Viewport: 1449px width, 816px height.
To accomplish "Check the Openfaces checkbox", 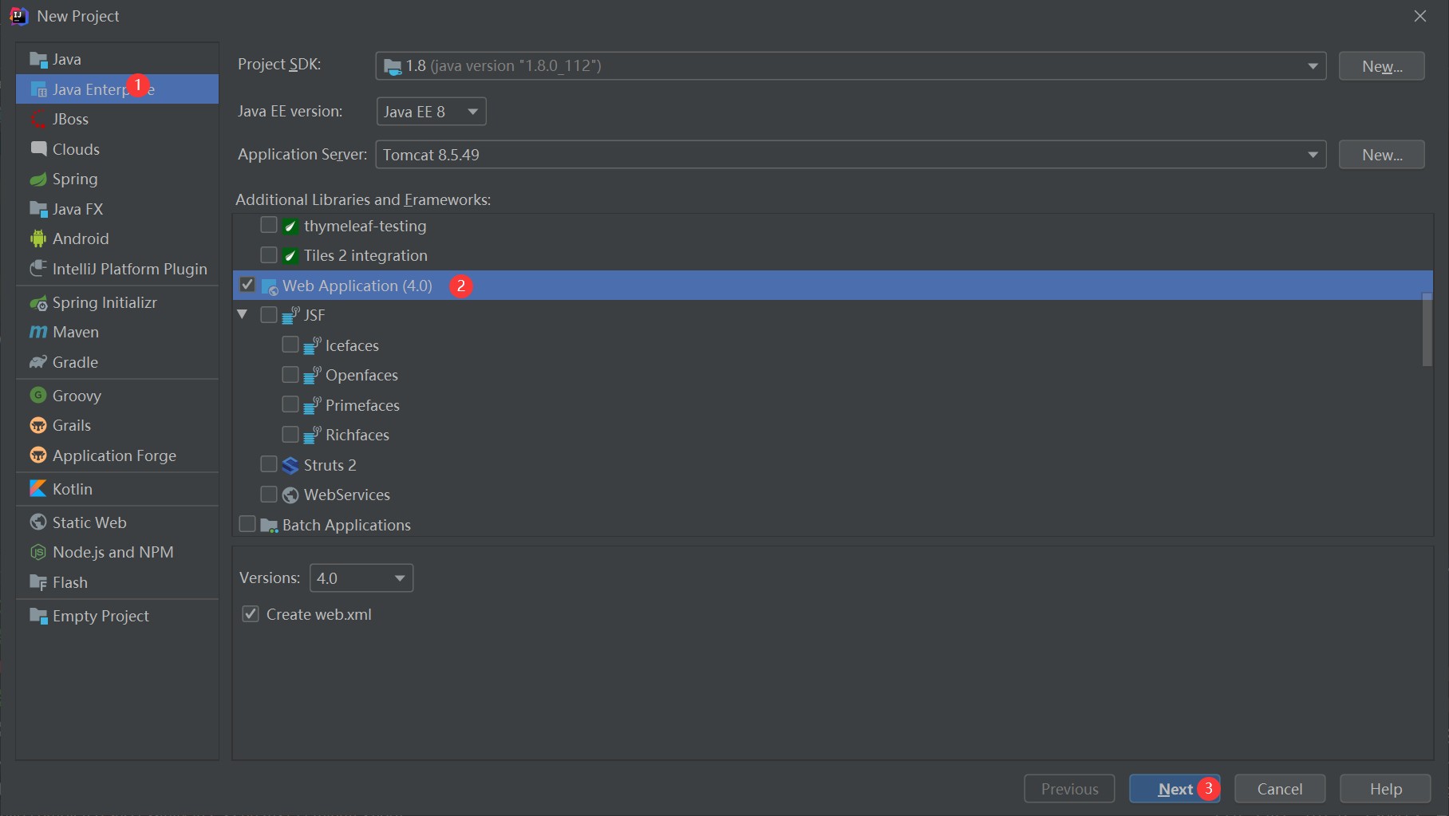I will click(290, 374).
